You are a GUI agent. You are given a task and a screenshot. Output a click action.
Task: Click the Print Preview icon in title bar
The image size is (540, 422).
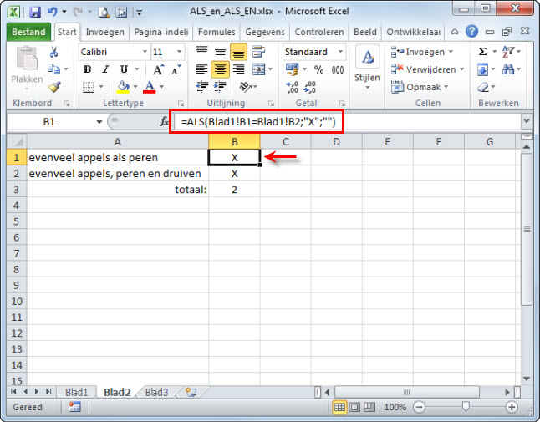(x=104, y=13)
